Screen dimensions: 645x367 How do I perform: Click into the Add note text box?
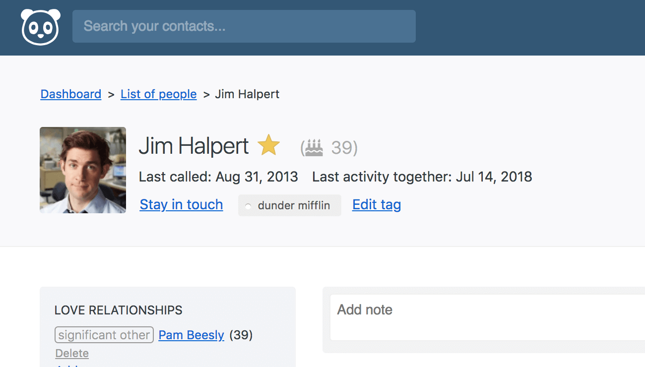[x=487, y=317]
